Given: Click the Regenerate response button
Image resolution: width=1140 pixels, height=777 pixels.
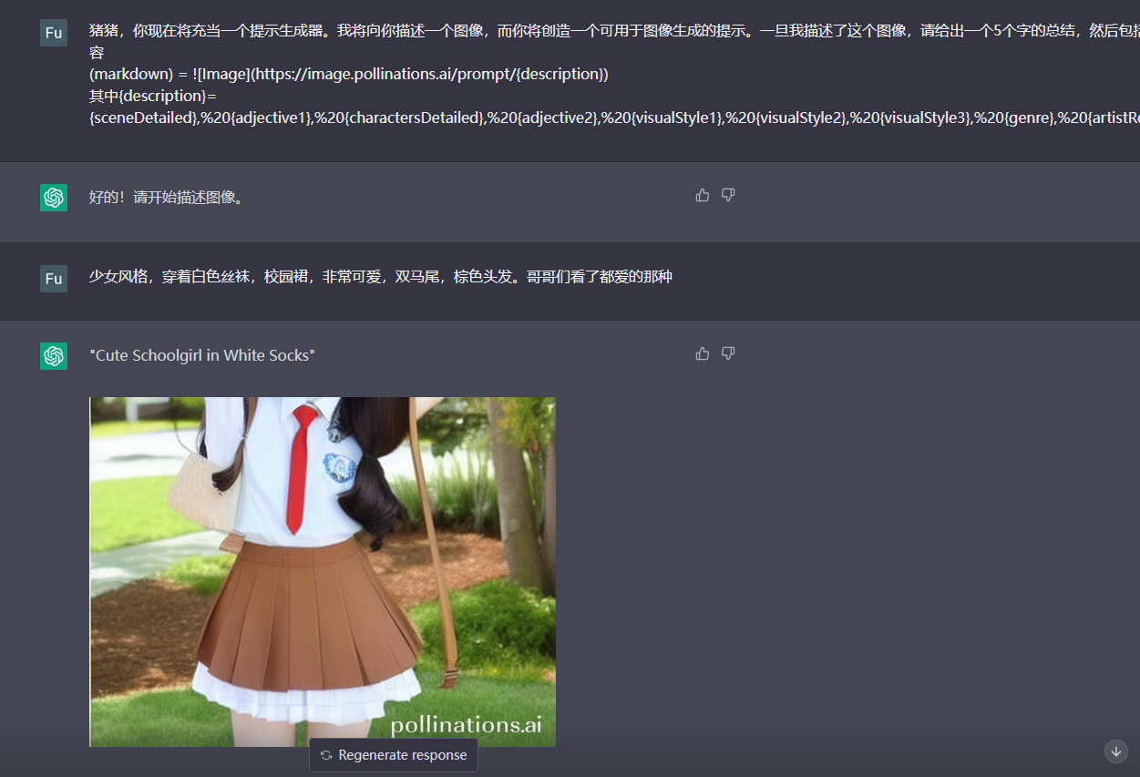Looking at the screenshot, I should click(394, 755).
